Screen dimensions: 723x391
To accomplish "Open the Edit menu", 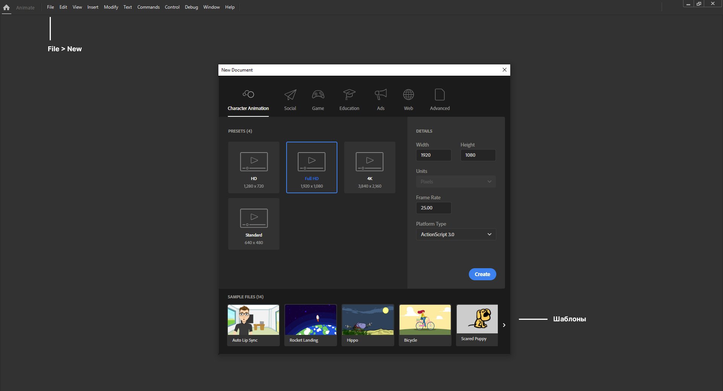I will click(63, 7).
